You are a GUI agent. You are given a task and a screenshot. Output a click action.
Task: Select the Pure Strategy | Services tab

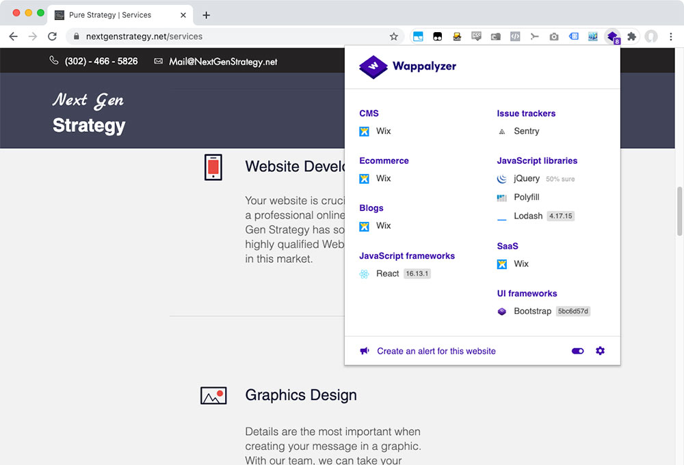pyautogui.click(x=120, y=15)
